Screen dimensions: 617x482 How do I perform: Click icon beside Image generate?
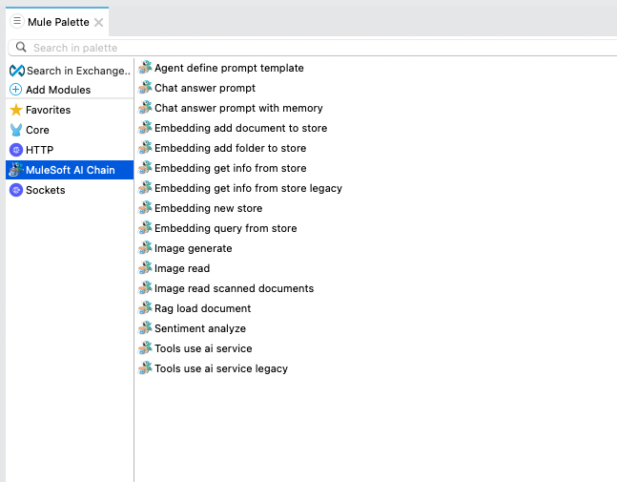click(145, 248)
